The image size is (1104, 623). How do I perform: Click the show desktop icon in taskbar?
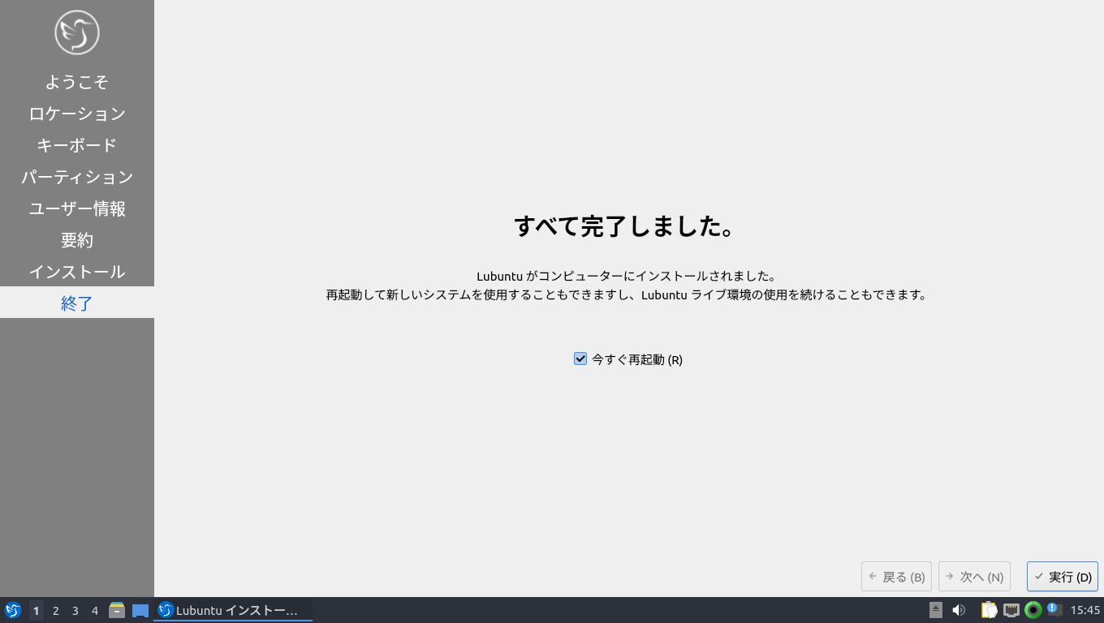pos(140,610)
